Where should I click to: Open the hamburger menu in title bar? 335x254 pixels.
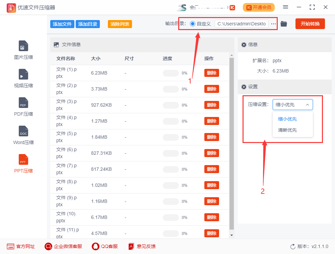pyautogui.click(x=285, y=7)
